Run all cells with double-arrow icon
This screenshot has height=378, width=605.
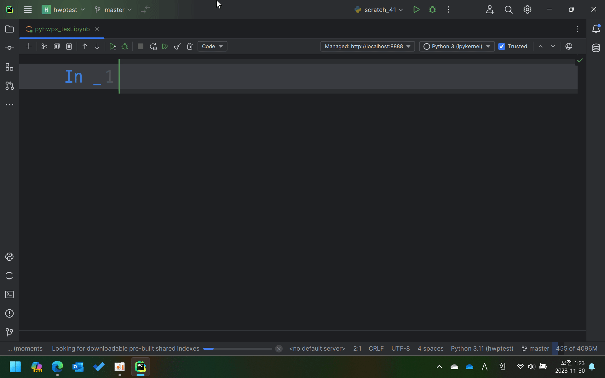(x=165, y=46)
